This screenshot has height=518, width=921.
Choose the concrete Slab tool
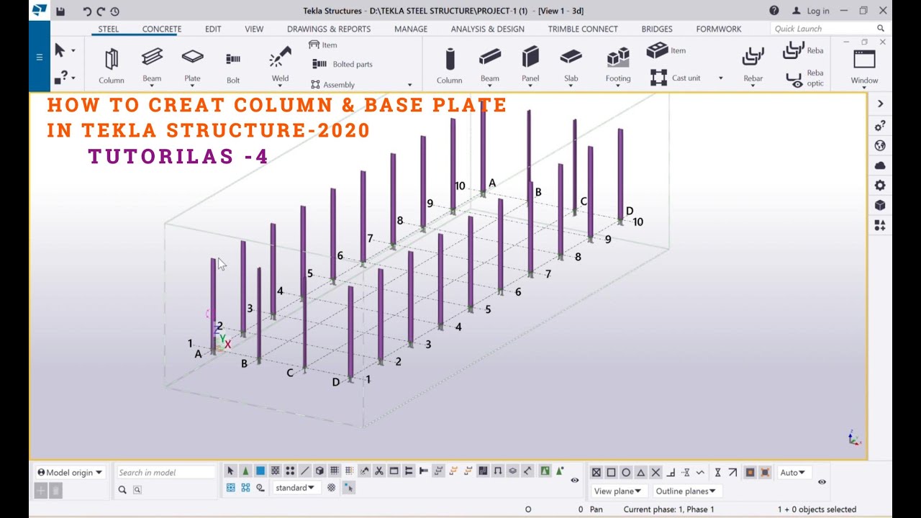pos(571,65)
